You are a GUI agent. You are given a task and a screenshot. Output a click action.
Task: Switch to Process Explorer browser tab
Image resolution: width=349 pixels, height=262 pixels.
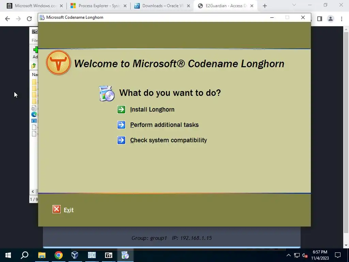(x=99, y=6)
